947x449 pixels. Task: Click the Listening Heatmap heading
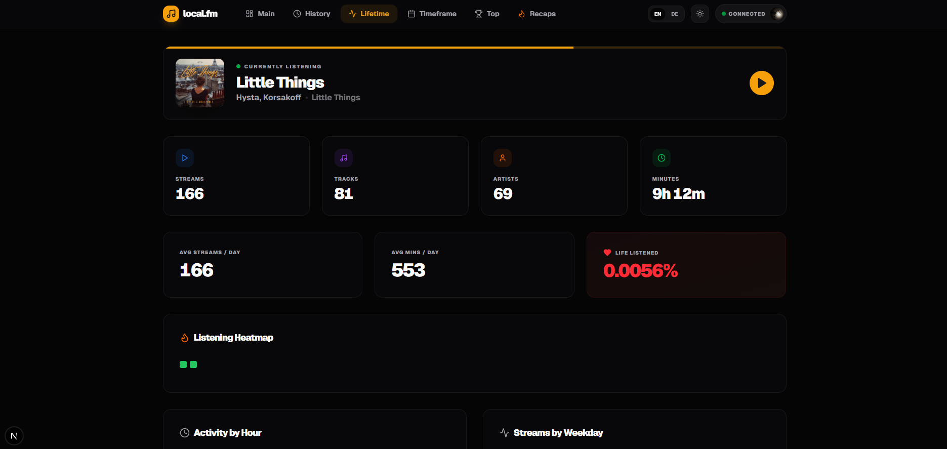[233, 338]
